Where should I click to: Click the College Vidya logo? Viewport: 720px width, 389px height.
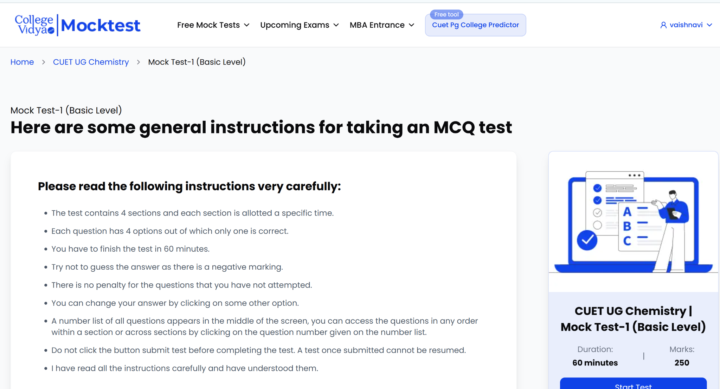pos(34,25)
